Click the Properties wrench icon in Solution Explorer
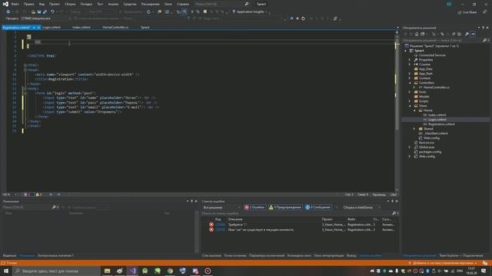Viewport: 492px width, 276px height. (467, 34)
